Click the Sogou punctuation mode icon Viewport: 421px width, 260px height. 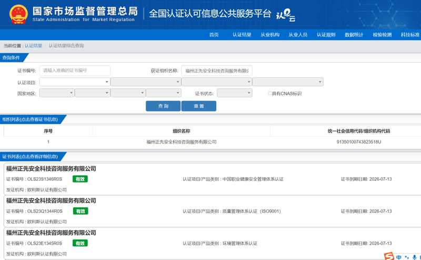click(408, 257)
